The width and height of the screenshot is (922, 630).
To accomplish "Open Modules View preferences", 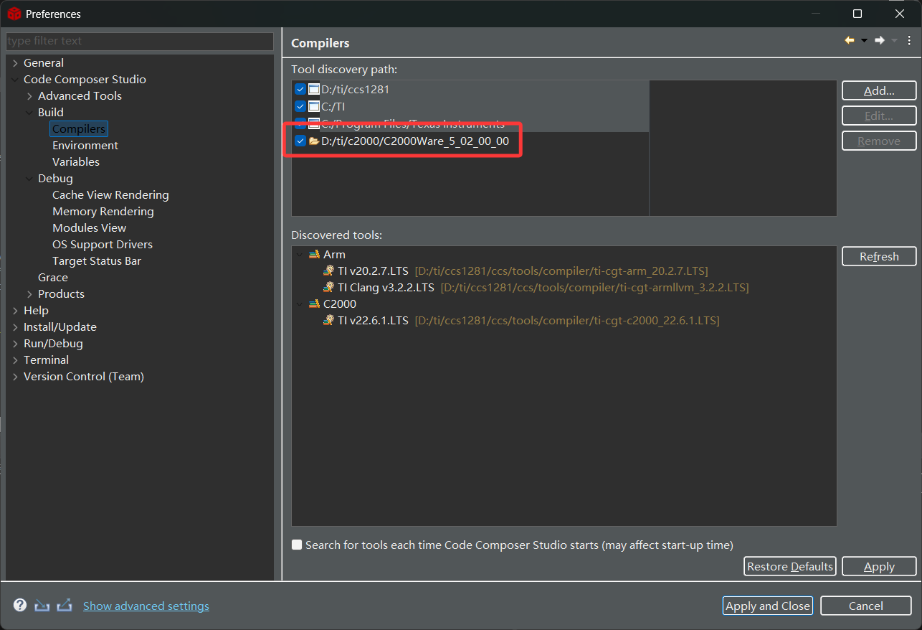I will 89,228.
